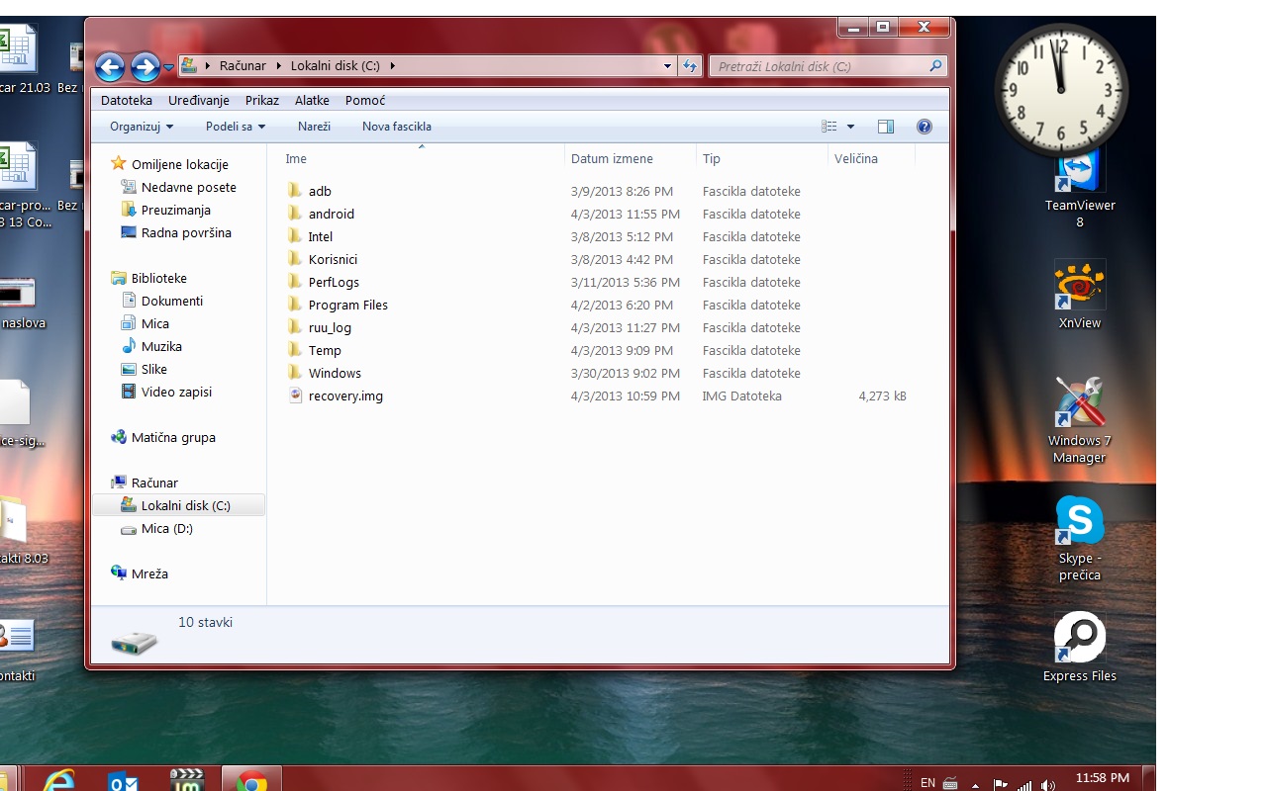Click the Pretraži Lokalni disk search field
Screen dimensions: 1267x791
[828, 66]
